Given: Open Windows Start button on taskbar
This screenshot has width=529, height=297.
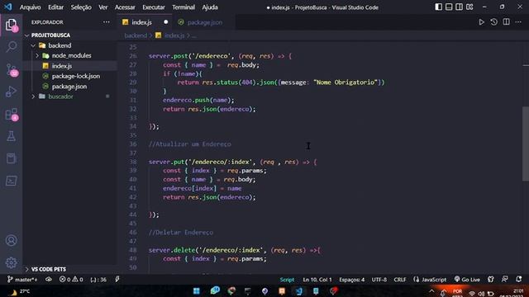Looking at the screenshot, I should click(197, 291).
